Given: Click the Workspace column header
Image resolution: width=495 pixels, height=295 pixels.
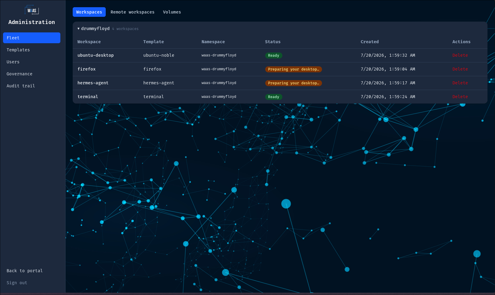Looking at the screenshot, I should (x=89, y=42).
